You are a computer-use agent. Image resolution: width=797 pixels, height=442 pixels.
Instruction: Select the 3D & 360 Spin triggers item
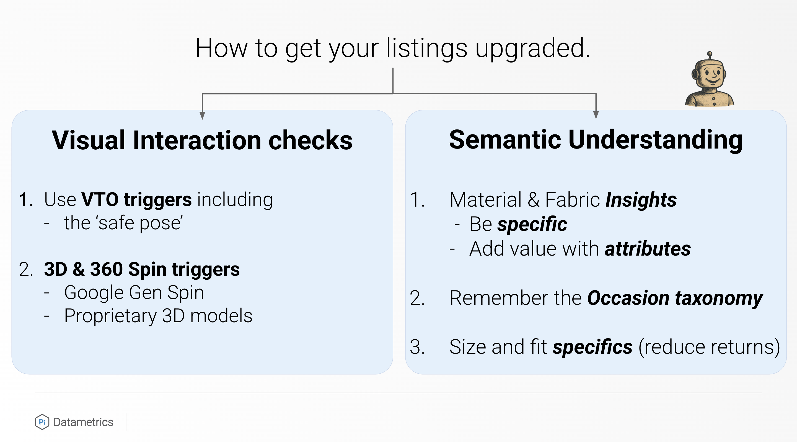pos(142,269)
